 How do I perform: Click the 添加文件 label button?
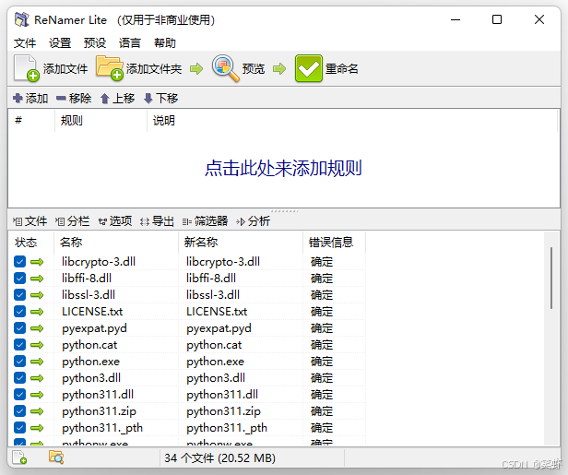(65, 68)
